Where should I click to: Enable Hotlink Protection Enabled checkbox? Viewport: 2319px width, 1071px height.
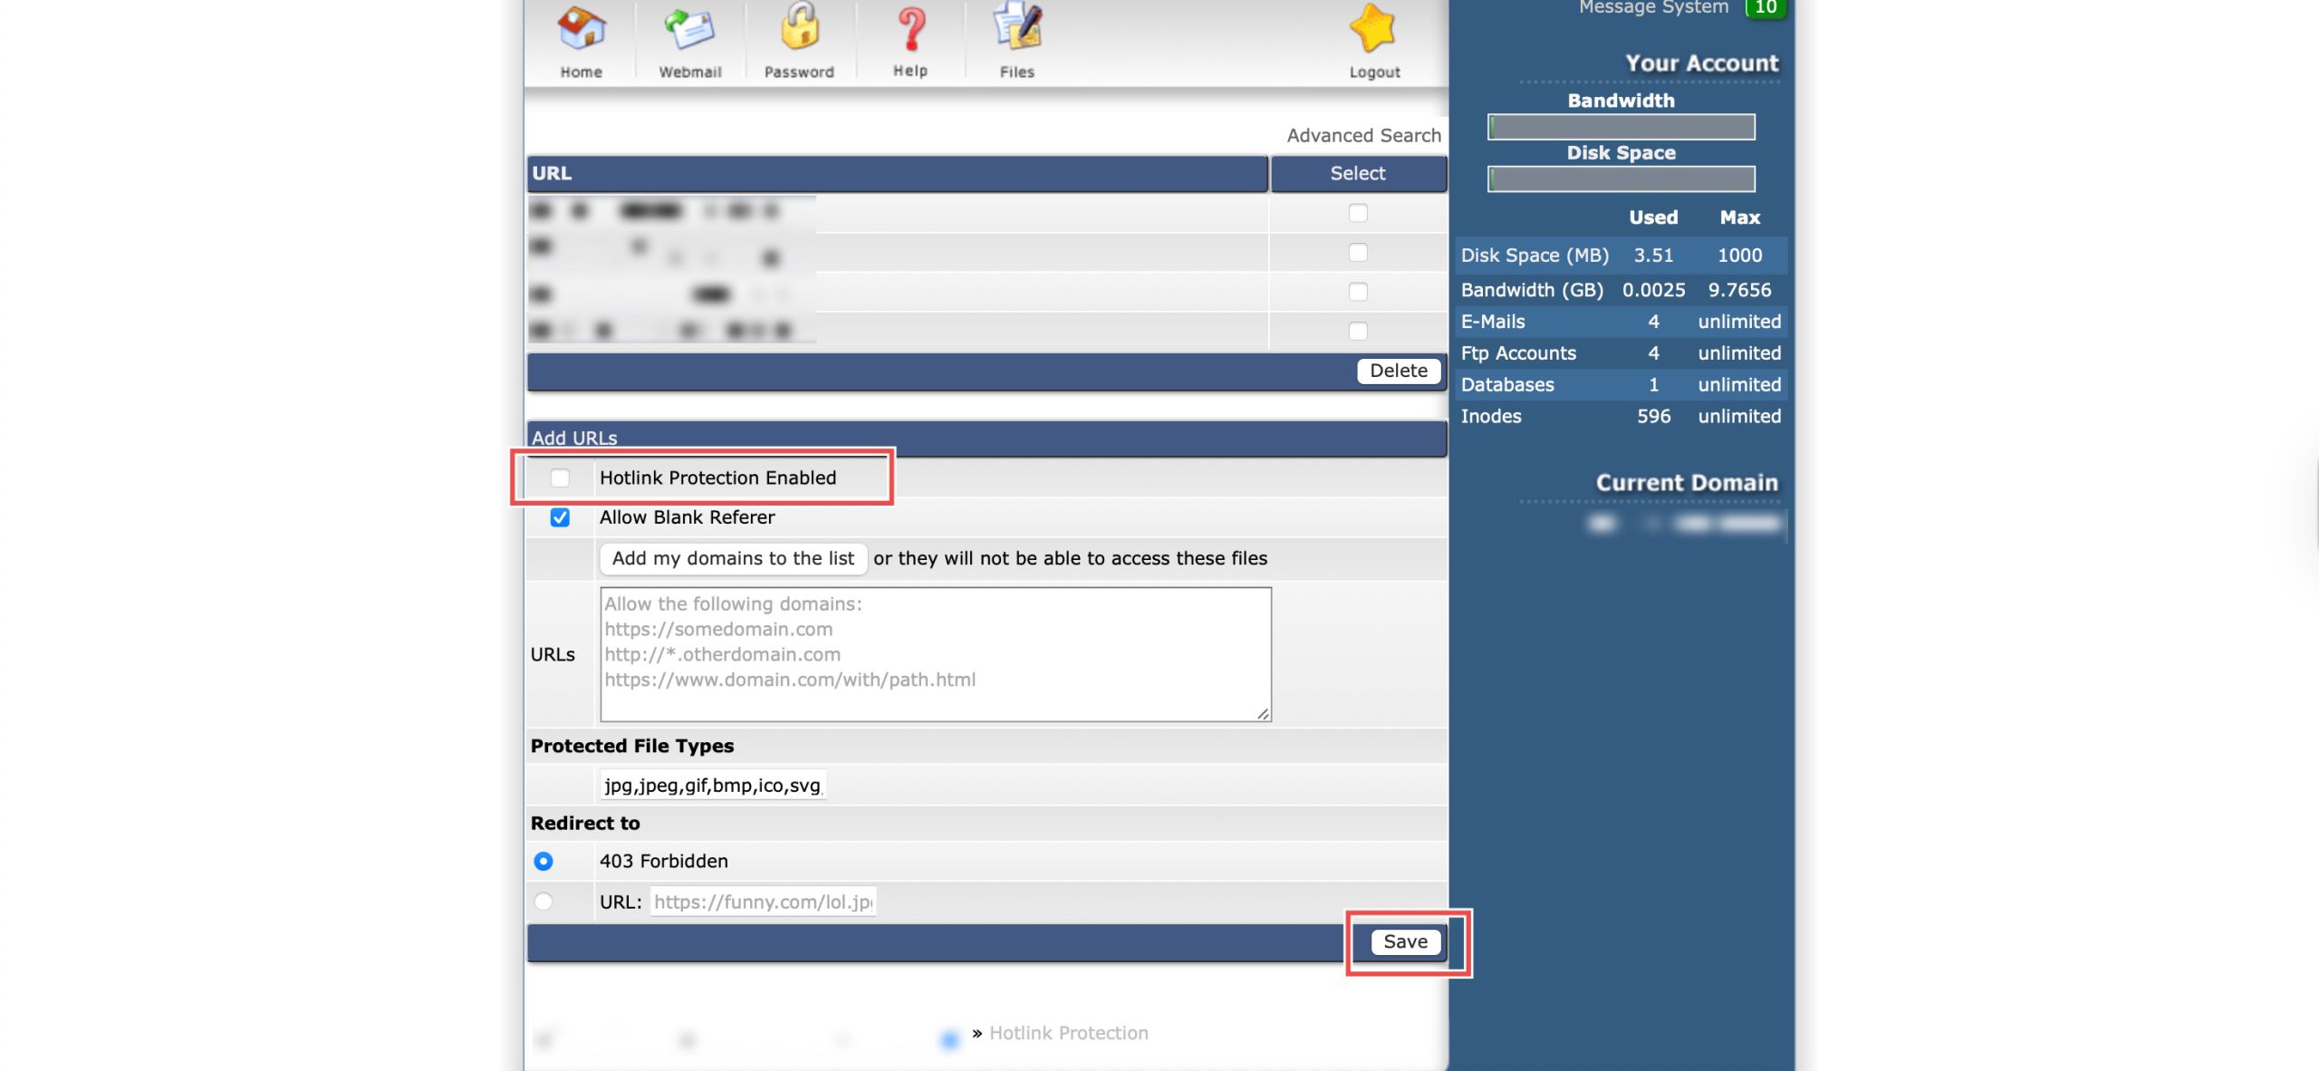(560, 478)
